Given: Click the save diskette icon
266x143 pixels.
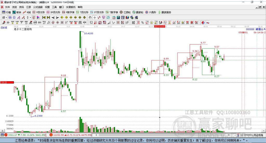Looking at the screenshot, I should tap(127, 18).
